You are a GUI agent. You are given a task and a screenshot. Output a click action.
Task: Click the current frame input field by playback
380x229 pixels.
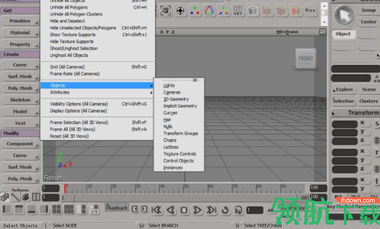tap(255, 210)
